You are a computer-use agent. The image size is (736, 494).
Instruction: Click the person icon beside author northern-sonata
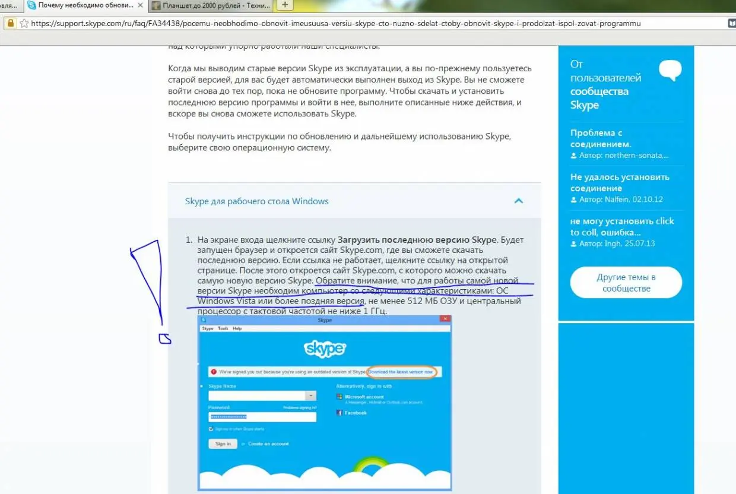click(x=573, y=156)
